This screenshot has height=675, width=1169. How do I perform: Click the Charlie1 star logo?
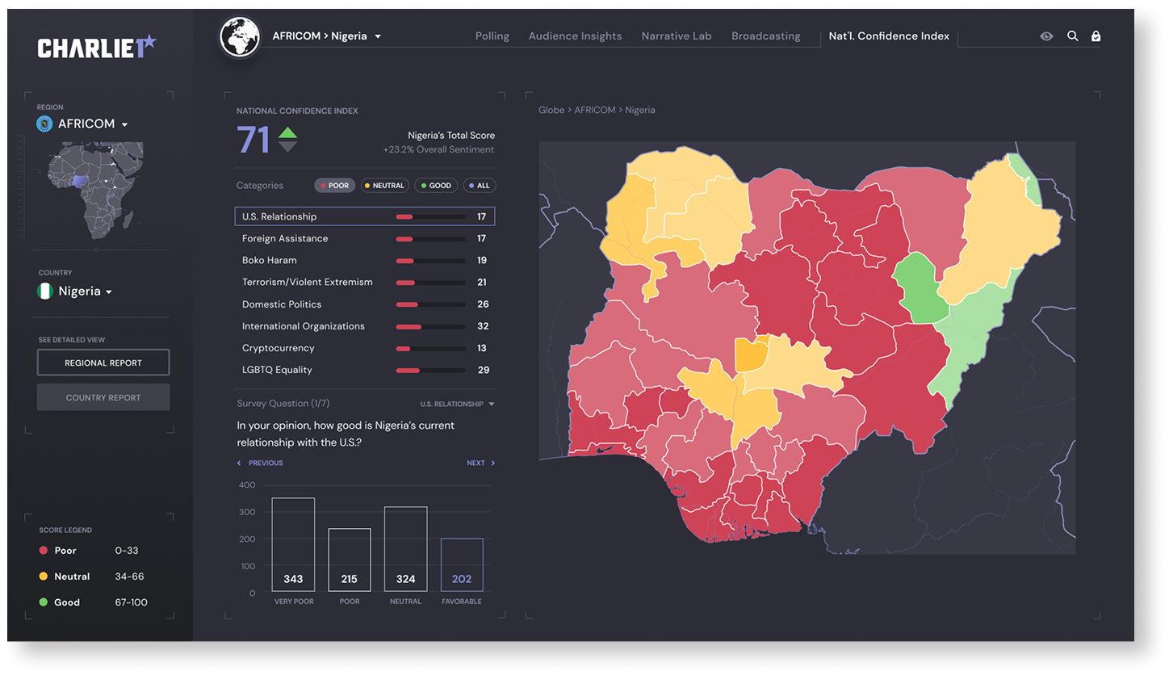(97, 48)
